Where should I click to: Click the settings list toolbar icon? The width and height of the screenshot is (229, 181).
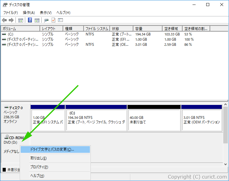coord(60,20)
